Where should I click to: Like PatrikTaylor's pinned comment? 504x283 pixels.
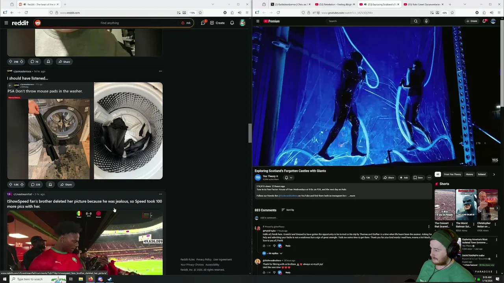click(x=264, y=246)
